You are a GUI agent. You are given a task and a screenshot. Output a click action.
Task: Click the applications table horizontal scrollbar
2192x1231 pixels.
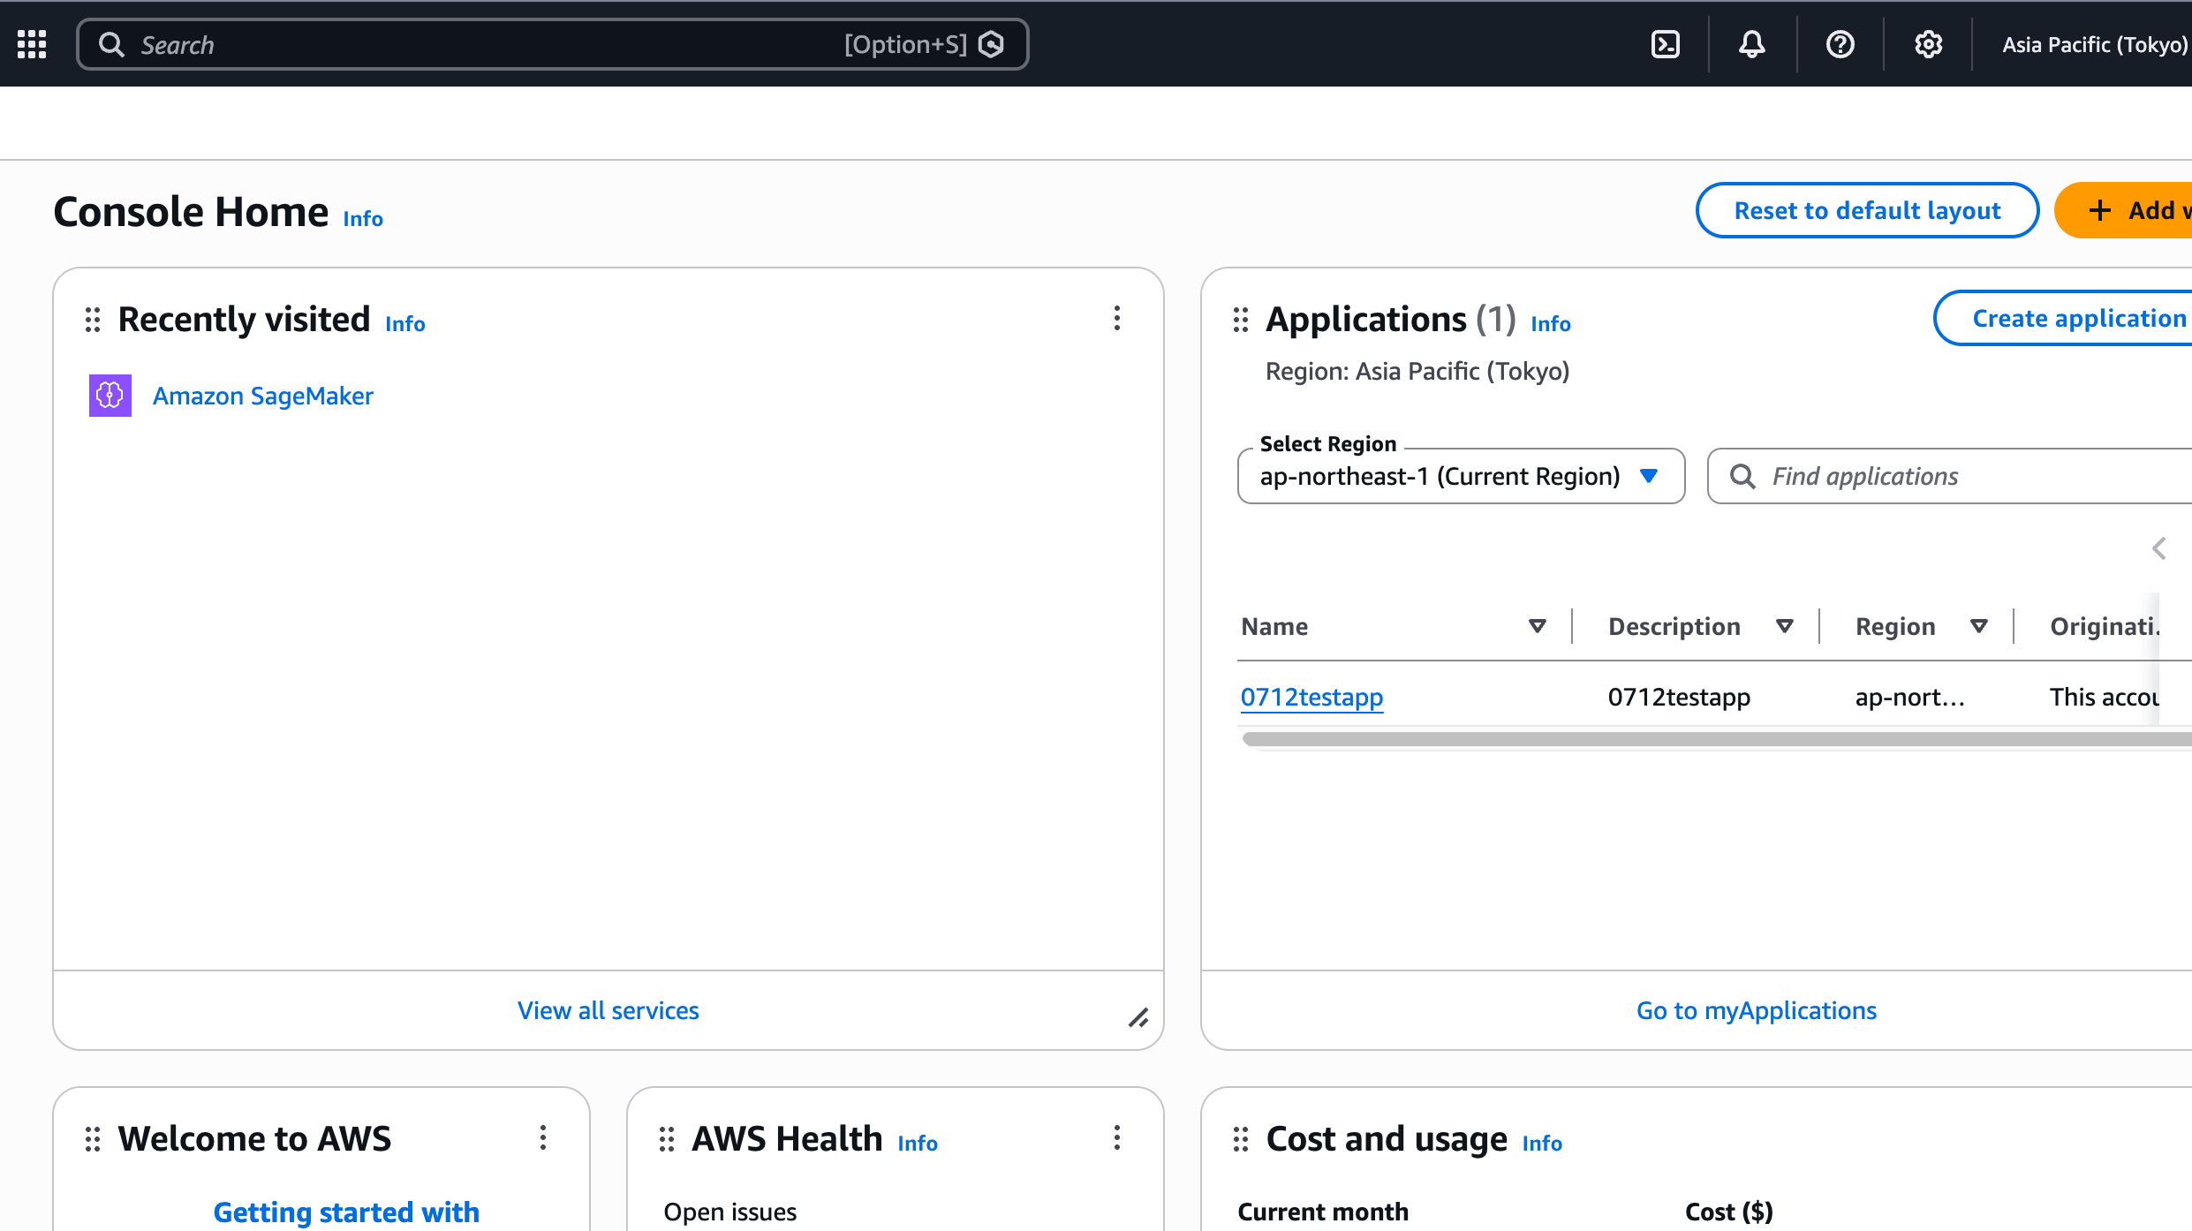point(1716,739)
